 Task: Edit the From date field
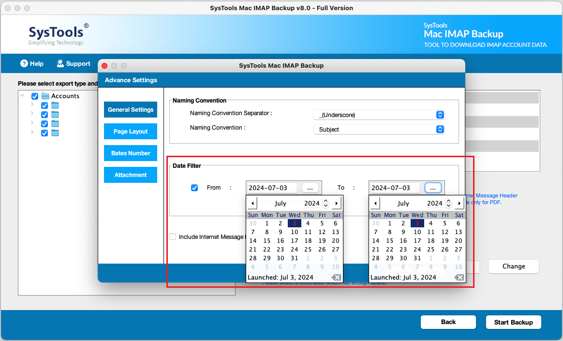(x=272, y=188)
